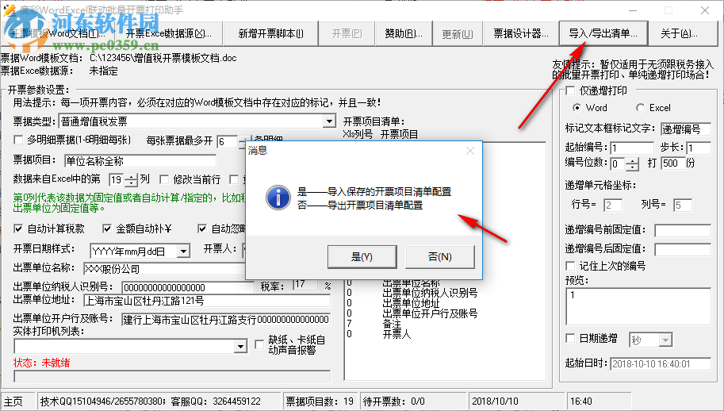724x411 pixels.
Task: Click 起始编号 input field
Action: [x=632, y=148]
